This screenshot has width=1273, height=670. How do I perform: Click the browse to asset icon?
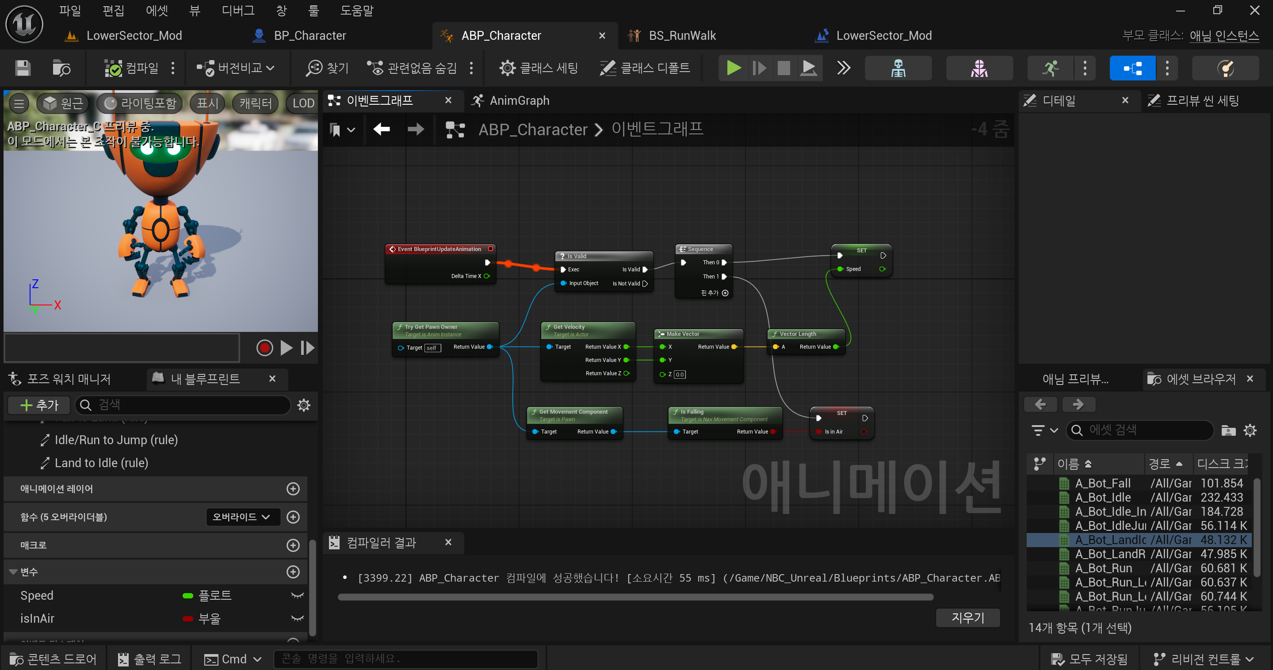pos(61,68)
